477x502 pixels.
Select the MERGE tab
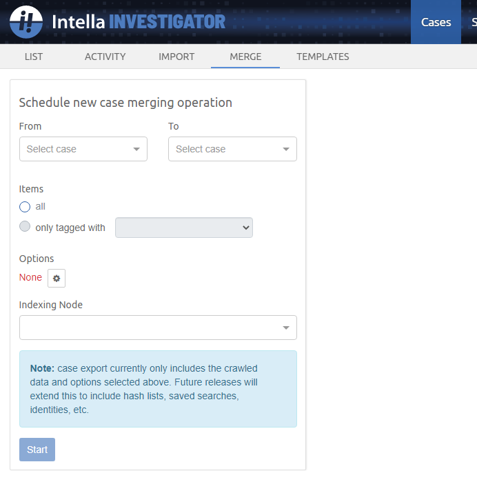pos(245,57)
